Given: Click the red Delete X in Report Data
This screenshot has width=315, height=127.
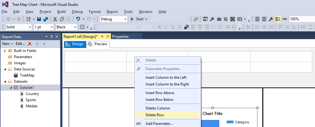Looking at the screenshot, I should point(30,44).
